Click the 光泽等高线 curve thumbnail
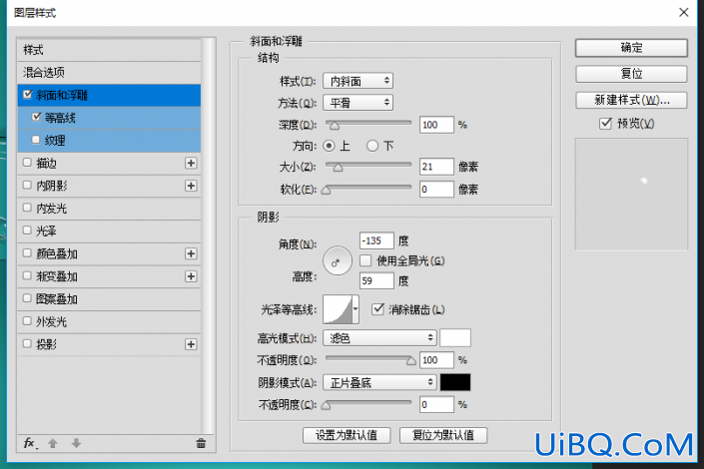 338,309
